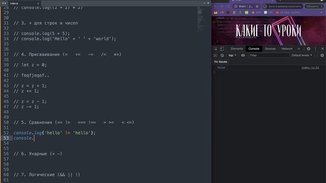Bookmark the page with the star icon

click(x=257, y=7)
